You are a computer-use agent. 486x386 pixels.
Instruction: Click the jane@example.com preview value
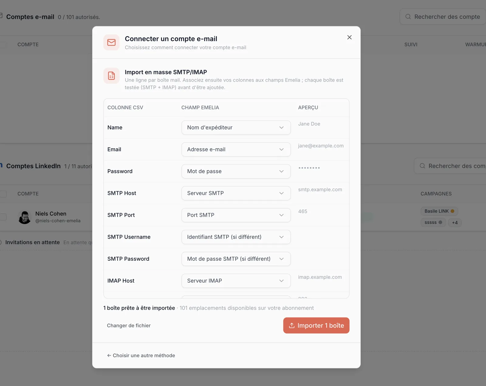(321, 146)
